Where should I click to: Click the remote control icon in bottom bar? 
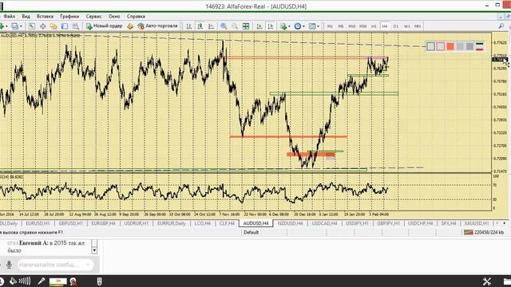99,281
